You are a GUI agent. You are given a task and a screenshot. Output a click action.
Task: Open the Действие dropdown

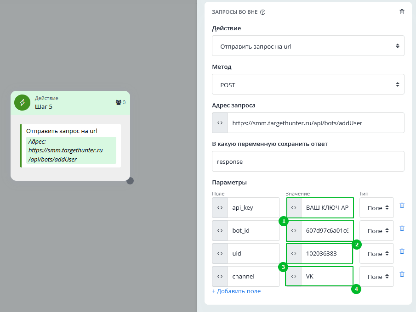tap(308, 46)
